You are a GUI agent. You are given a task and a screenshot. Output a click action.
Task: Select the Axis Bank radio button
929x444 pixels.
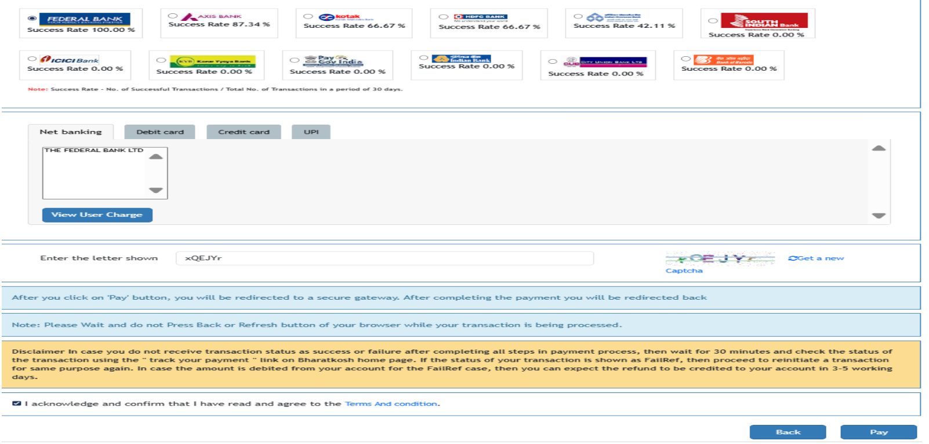173,16
